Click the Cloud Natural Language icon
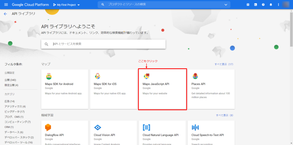Viewport: 293px width, 145px height. coord(146,128)
